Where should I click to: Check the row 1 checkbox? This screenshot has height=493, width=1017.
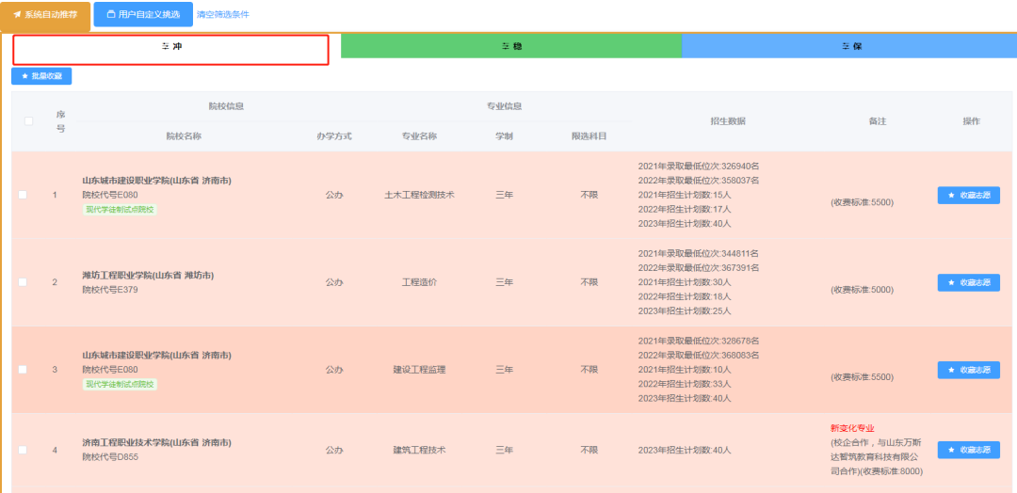click(23, 195)
